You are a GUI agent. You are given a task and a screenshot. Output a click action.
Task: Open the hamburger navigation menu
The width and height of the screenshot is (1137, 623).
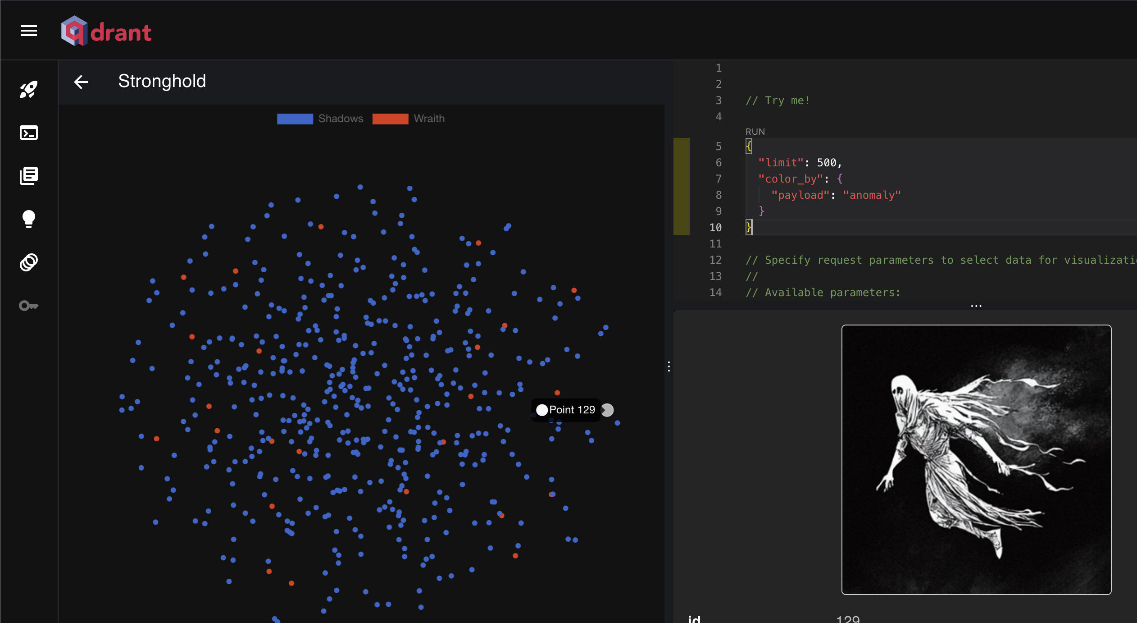(29, 31)
